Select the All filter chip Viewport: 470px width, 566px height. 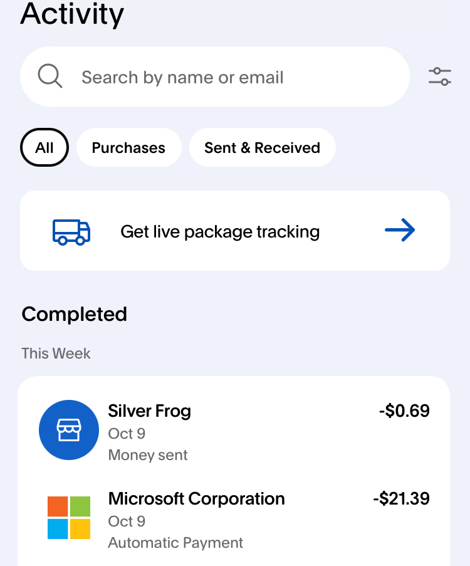pyautogui.click(x=44, y=148)
